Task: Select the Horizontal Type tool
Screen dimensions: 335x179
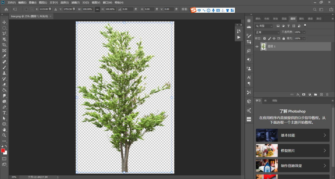Action: pyautogui.click(x=4, y=113)
